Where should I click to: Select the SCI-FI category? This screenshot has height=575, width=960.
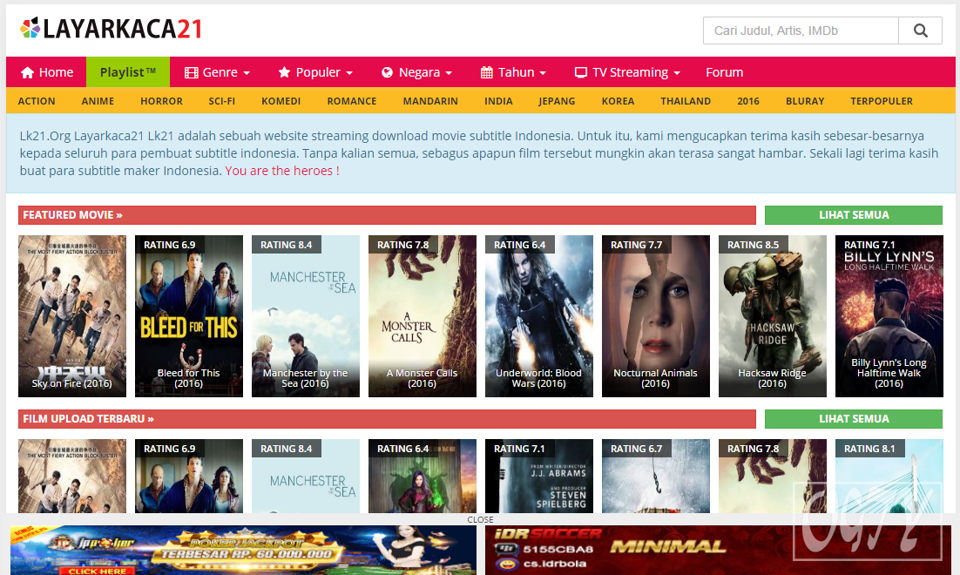tap(221, 101)
